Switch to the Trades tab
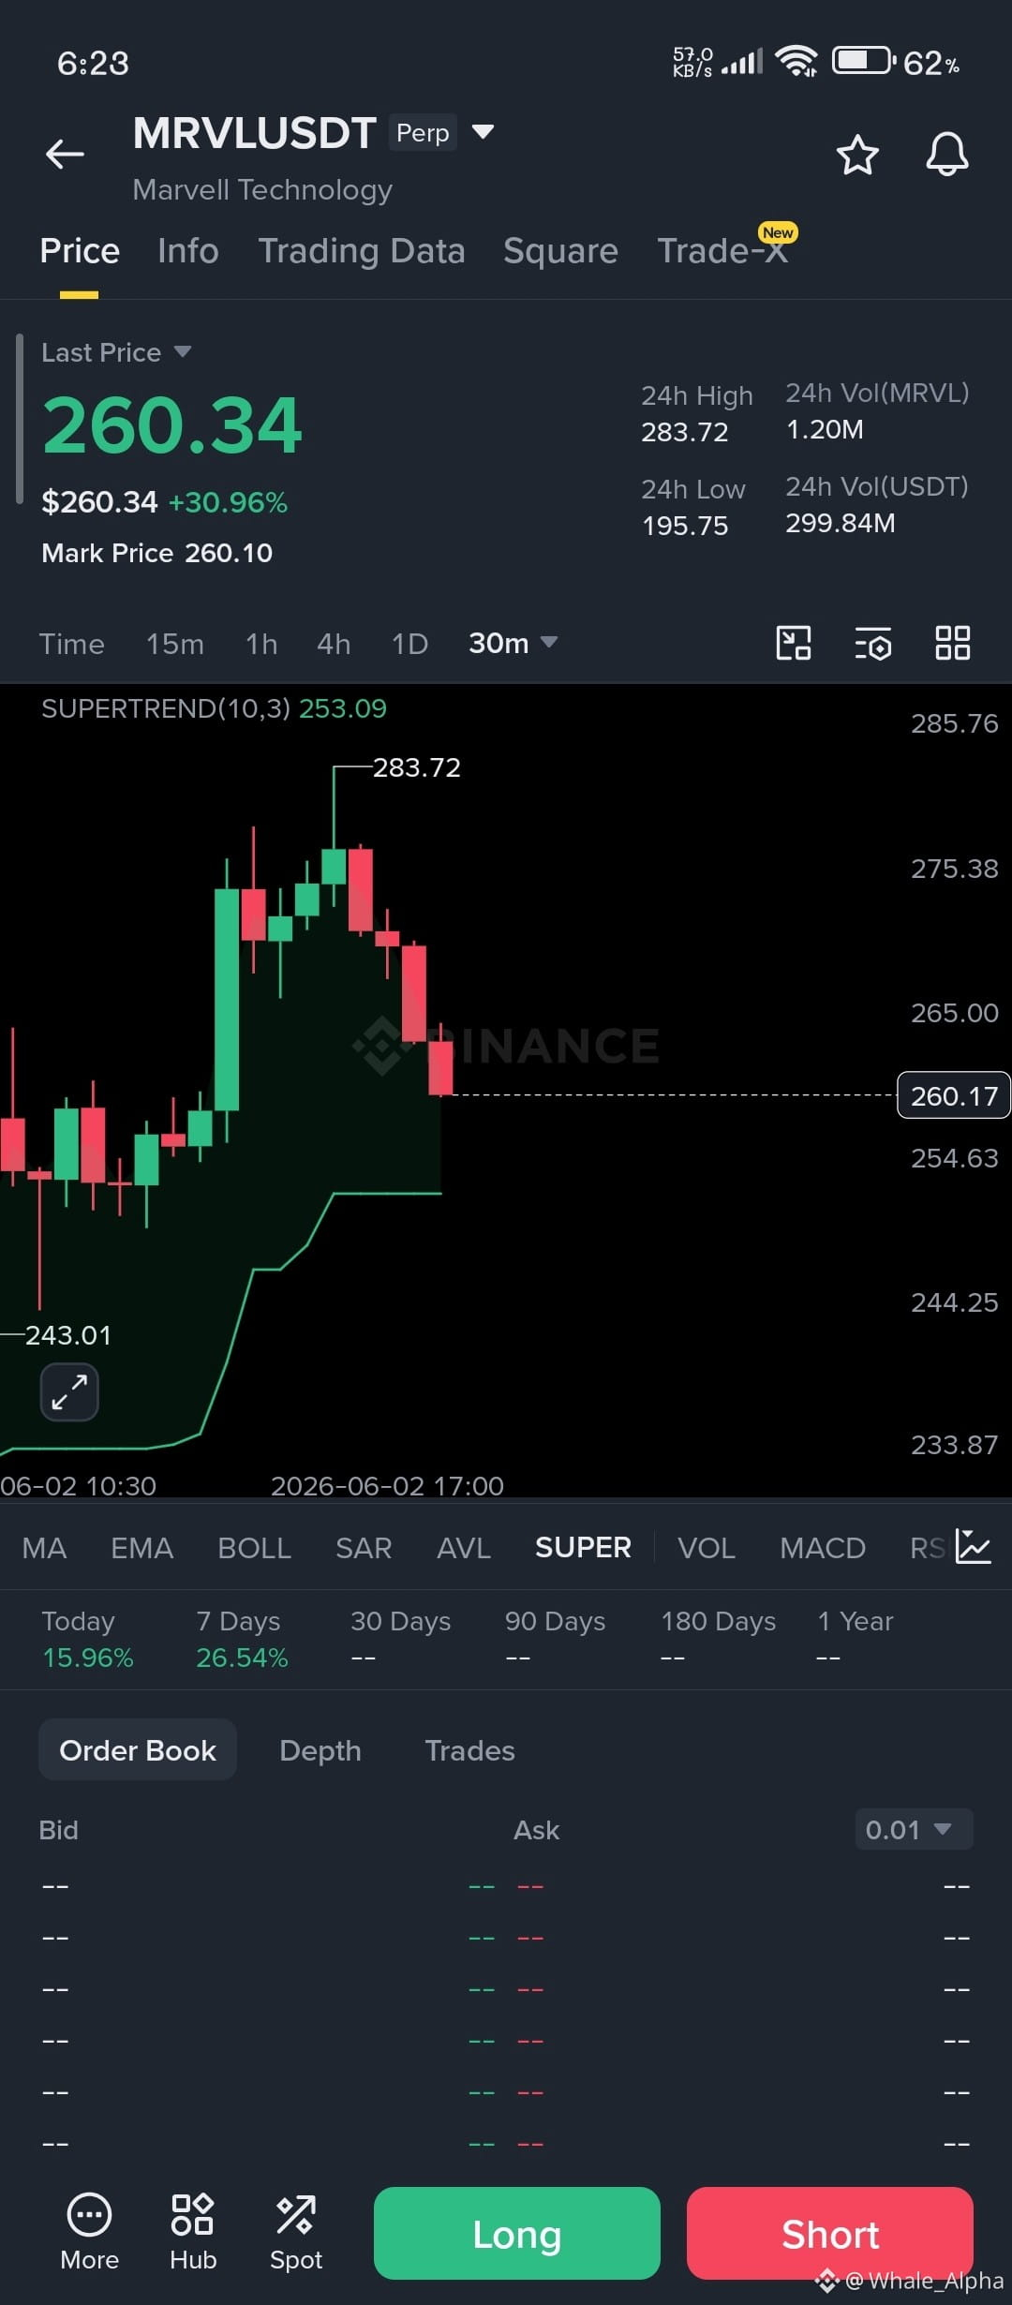This screenshot has height=2305, width=1012. 469,1750
